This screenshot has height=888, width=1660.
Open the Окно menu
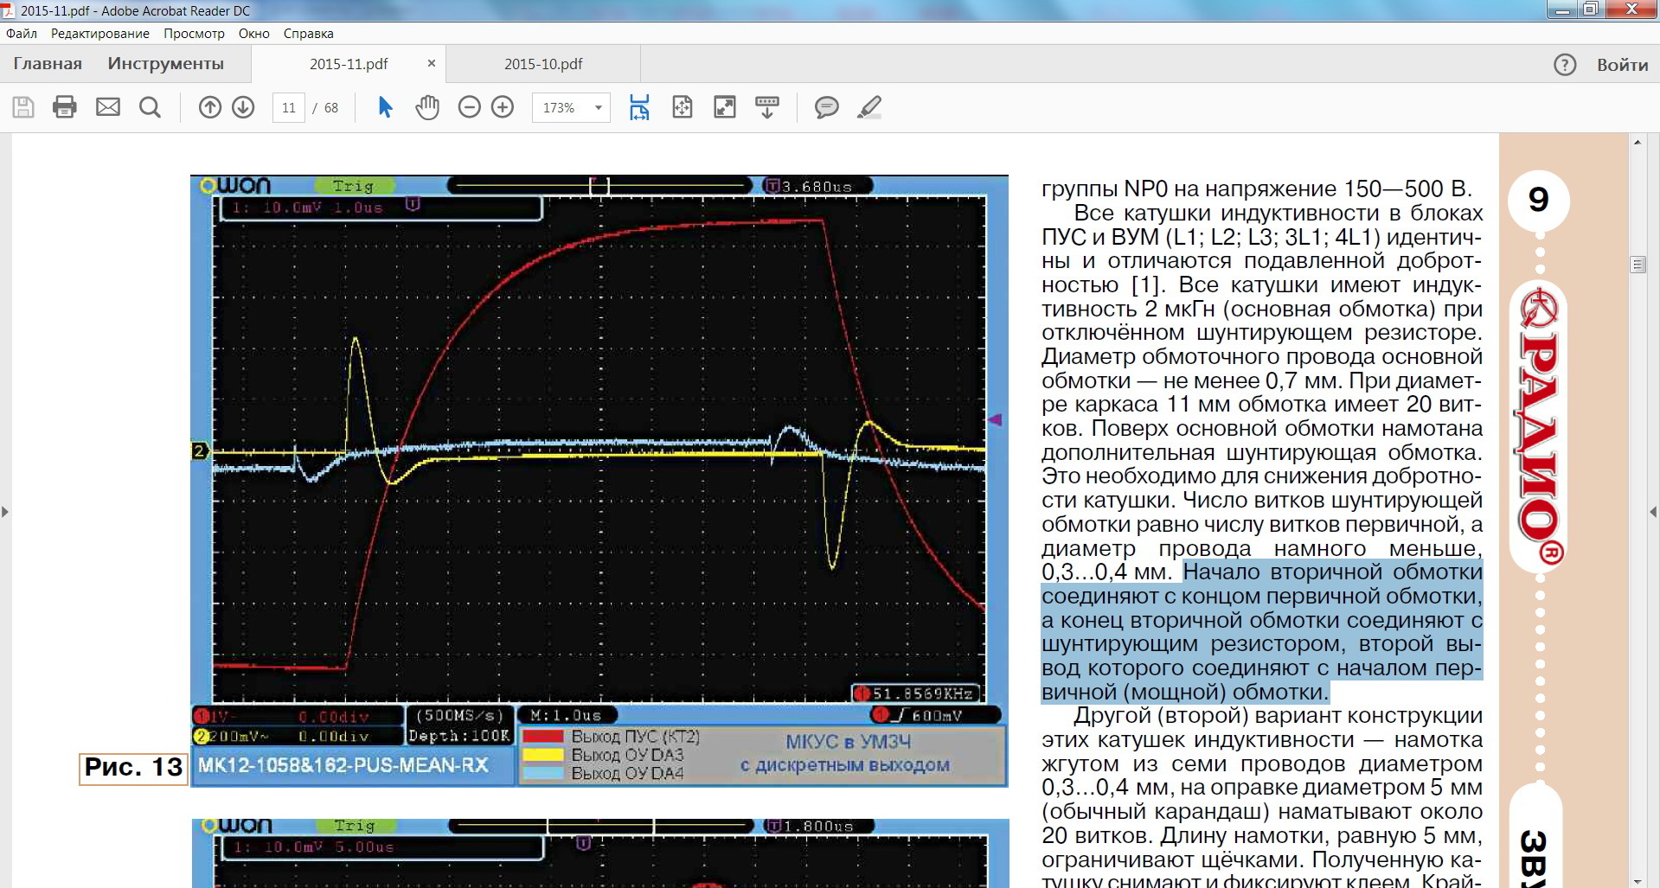[x=254, y=34]
